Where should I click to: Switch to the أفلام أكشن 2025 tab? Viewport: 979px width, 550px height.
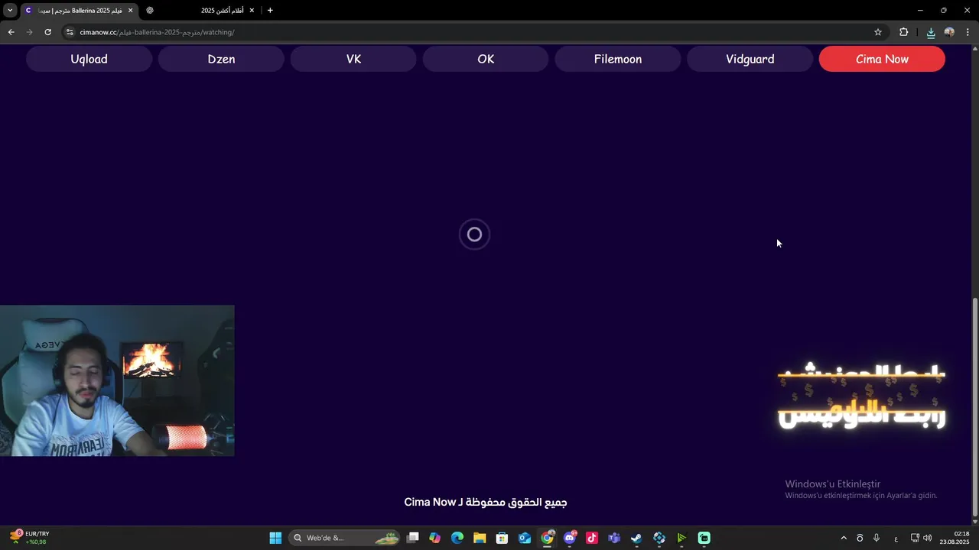200,11
